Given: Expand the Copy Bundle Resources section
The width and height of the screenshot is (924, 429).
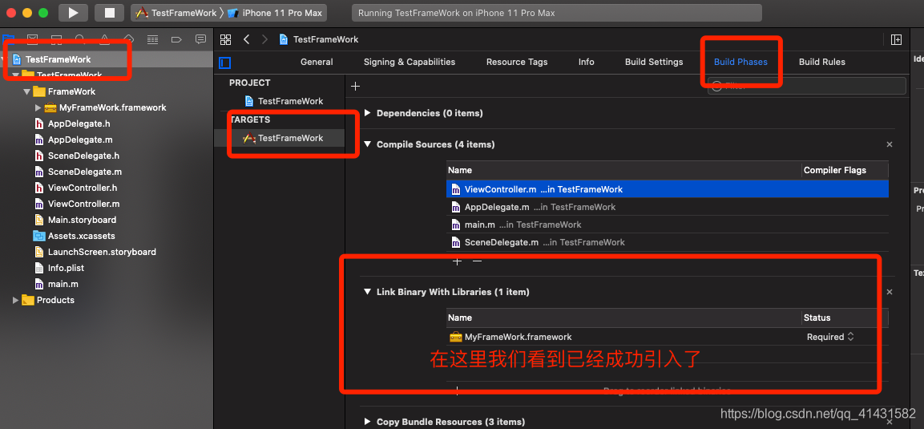Looking at the screenshot, I should pos(368,422).
